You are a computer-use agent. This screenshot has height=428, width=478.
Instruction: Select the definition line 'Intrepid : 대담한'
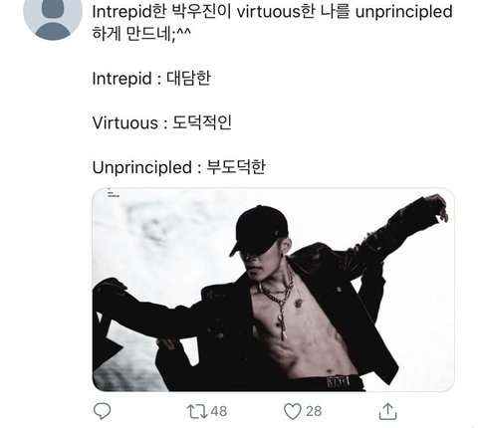[x=151, y=79]
